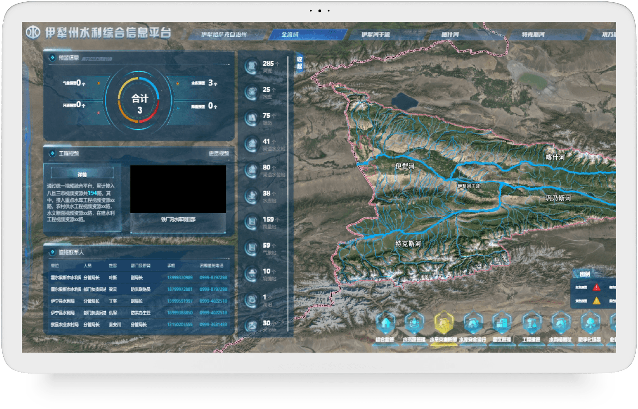
Task: Select the yellow 水旱灾害防御 module icon
Action: [444, 324]
